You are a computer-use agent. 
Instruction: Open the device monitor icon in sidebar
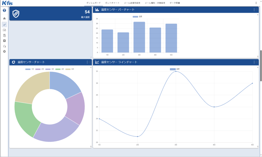4,30
